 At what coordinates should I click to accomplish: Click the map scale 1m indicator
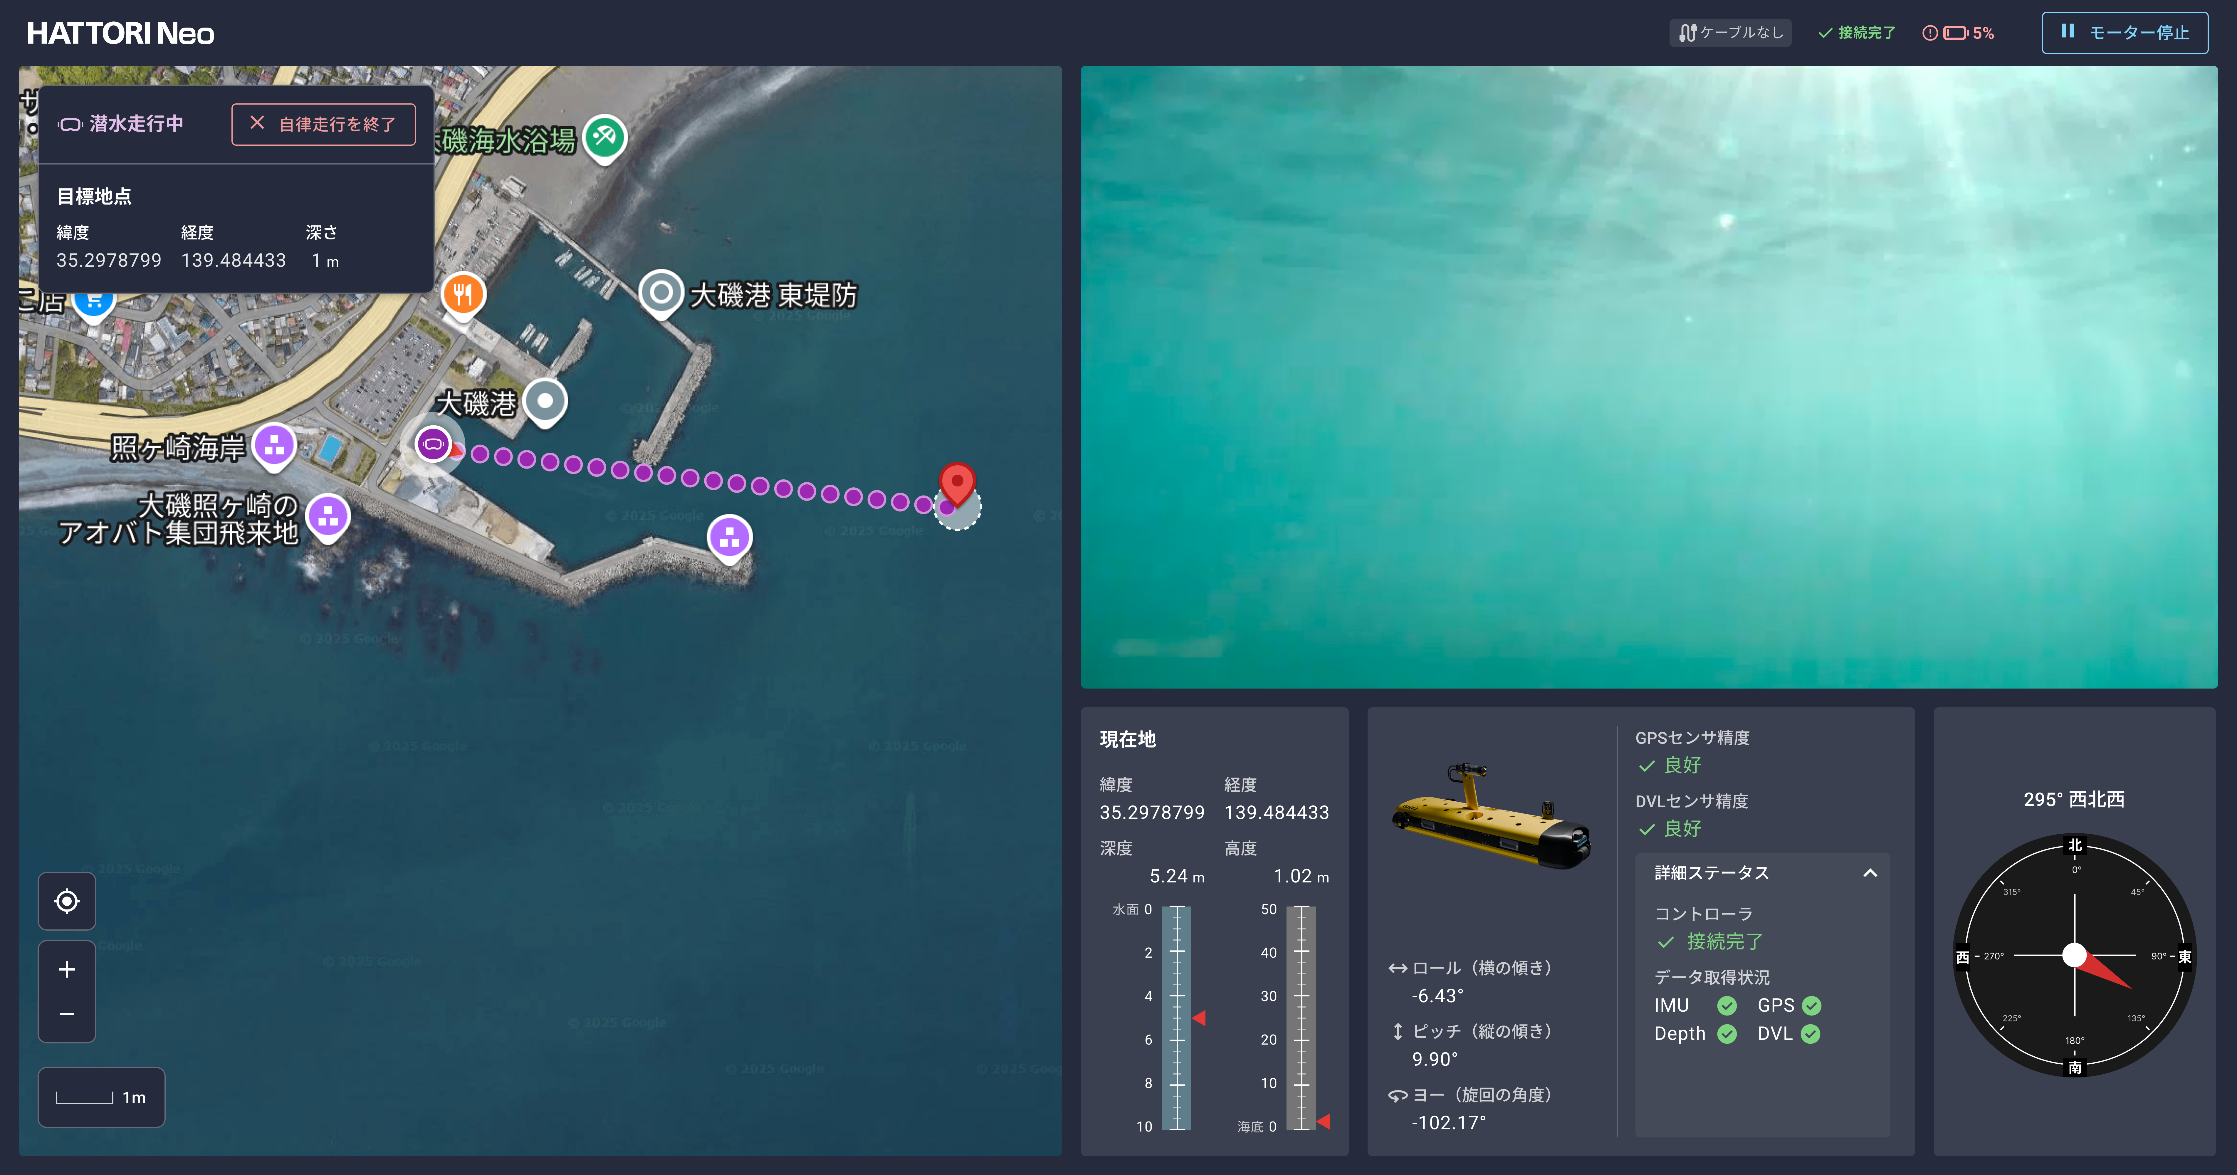coord(102,1098)
